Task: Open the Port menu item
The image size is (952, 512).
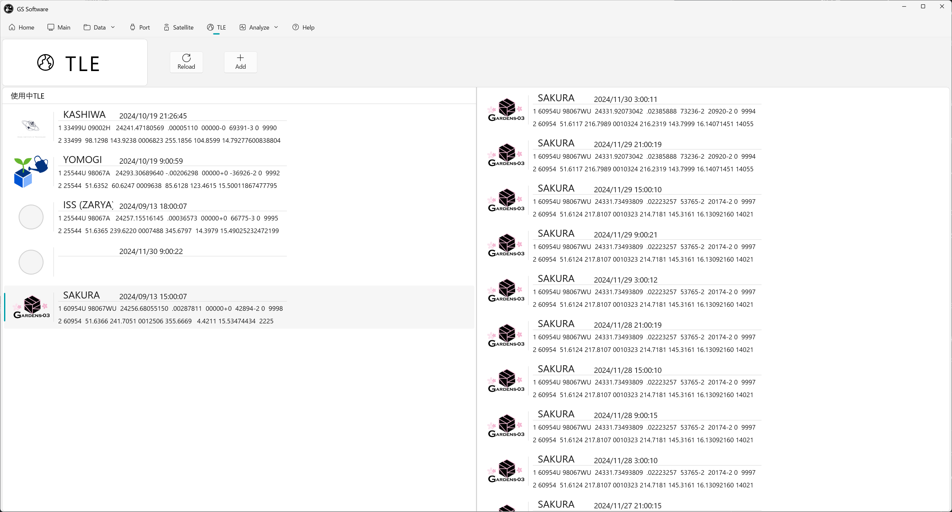Action: pos(140,27)
